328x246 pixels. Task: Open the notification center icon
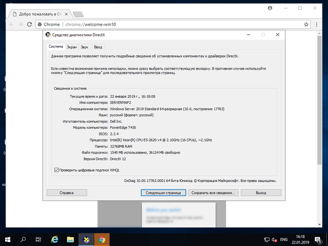point(318,239)
